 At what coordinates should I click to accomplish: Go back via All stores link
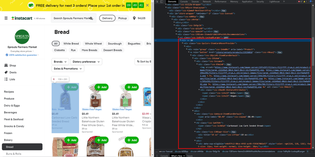click(x=40, y=18)
